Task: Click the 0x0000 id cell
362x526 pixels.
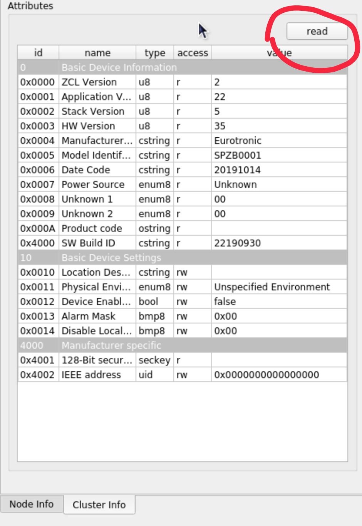Action: 38,82
